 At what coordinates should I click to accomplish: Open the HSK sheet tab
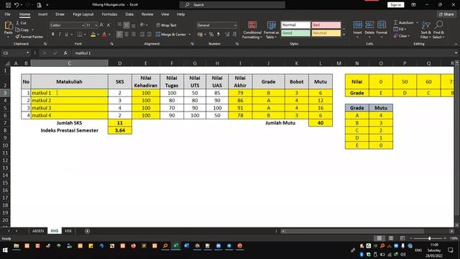point(68,231)
